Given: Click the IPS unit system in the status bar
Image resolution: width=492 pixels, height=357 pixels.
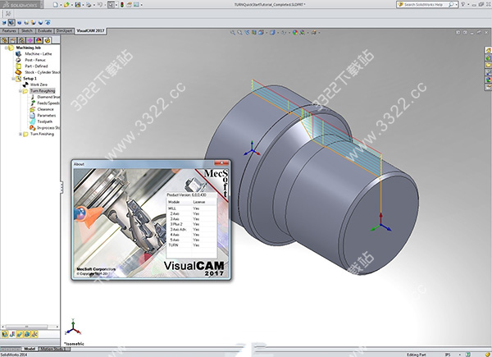Looking at the screenshot, I should point(447,355).
